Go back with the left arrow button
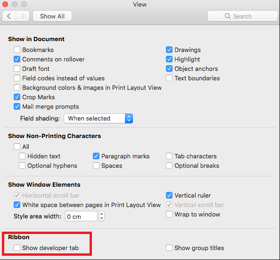The height and width of the screenshot is (260, 280). [x=9, y=16]
